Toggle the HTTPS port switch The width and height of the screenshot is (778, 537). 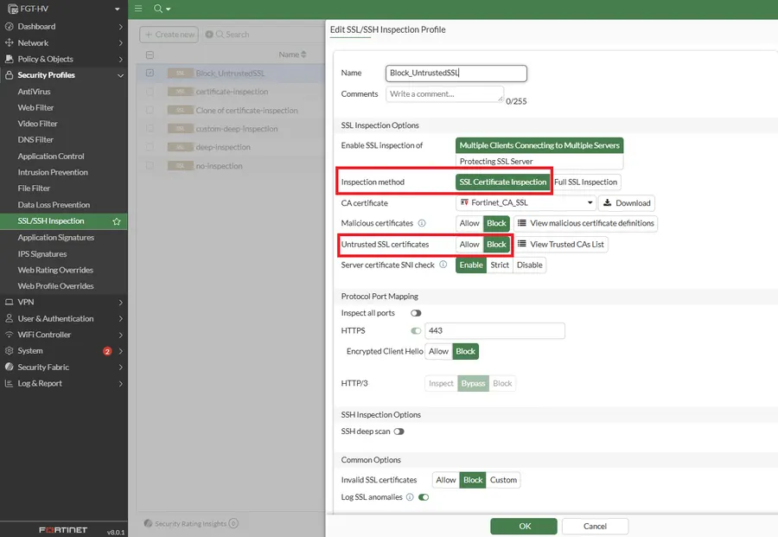point(416,330)
